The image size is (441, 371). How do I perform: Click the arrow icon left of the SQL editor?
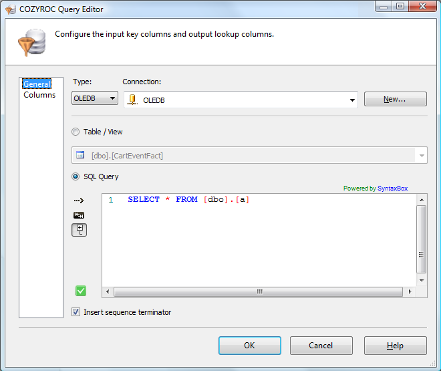[79, 201]
